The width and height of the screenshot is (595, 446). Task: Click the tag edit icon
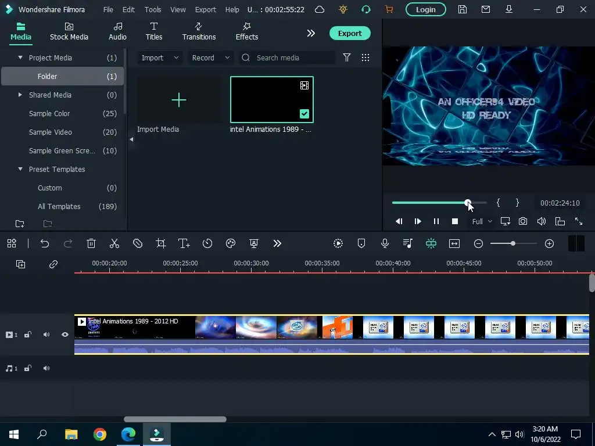138,243
